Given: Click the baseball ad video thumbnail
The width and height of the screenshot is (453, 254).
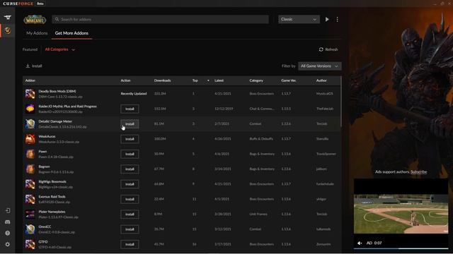Looking at the screenshot, I should click(401, 214).
